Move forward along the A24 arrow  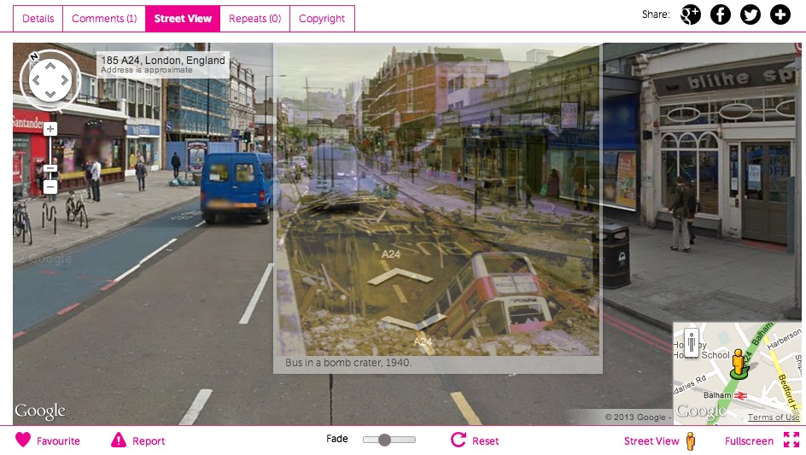400,276
